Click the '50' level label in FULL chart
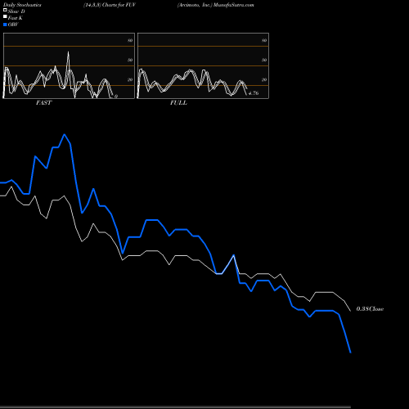The image size is (409, 409). 264,60
